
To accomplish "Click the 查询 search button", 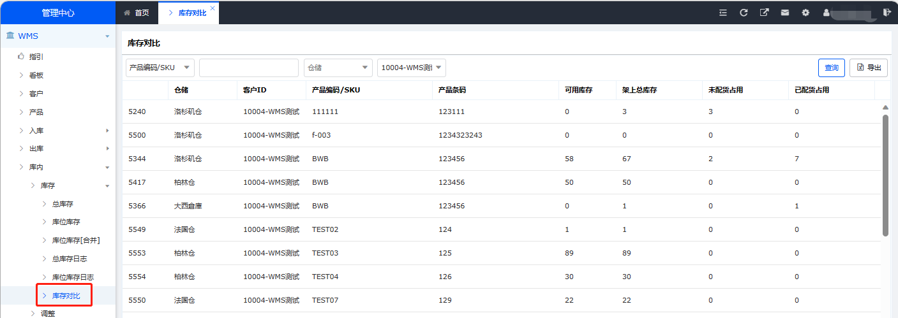I will pyautogui.click(x=832, y=68).
